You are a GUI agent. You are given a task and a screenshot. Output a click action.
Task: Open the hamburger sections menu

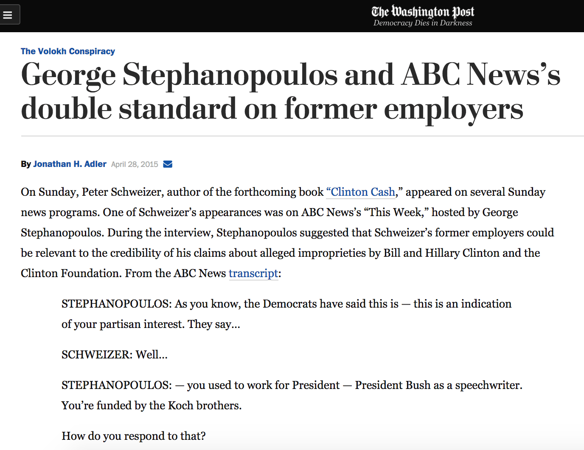pos(8,15)
